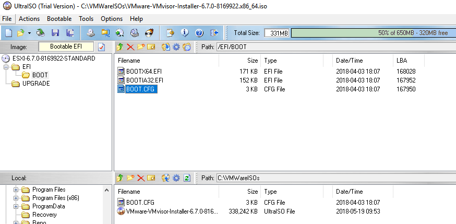Open the Bootable menu

(59, 19)
